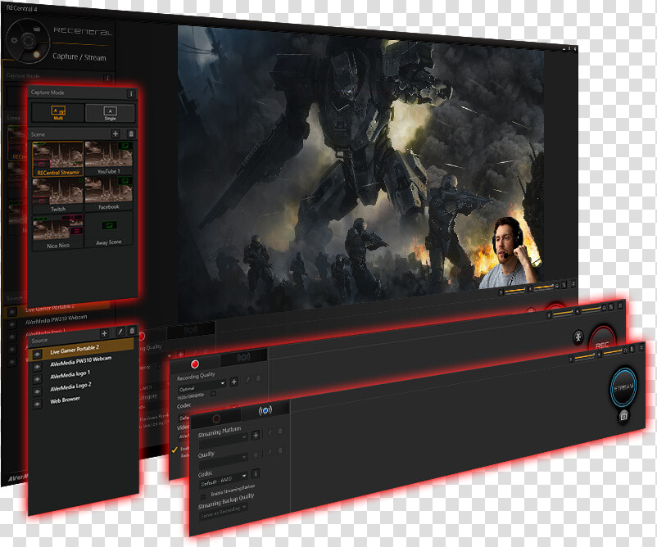
Task: Click swirl icon at center of mode wheel
Action: [x=29, y=41]
